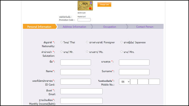189x106 pixels.
Task: Click the Salutation label text
Action: (x=49, y=56)
